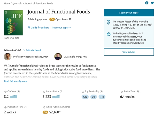Screen dimensions: 155x116
Task: Click the Article Publishing Charge info icon
Action: pyautogui.click(x=44, y=107)
